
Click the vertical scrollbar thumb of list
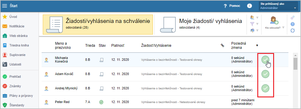pyautogui.click(x=295, y=64)
